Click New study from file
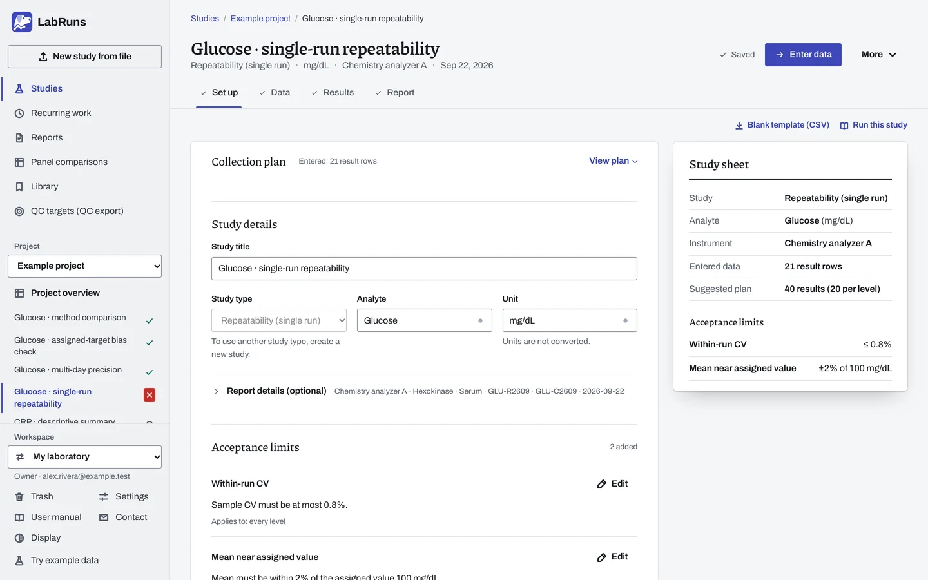928x580 pixels. pyautogui.click(x=84, y=57)
